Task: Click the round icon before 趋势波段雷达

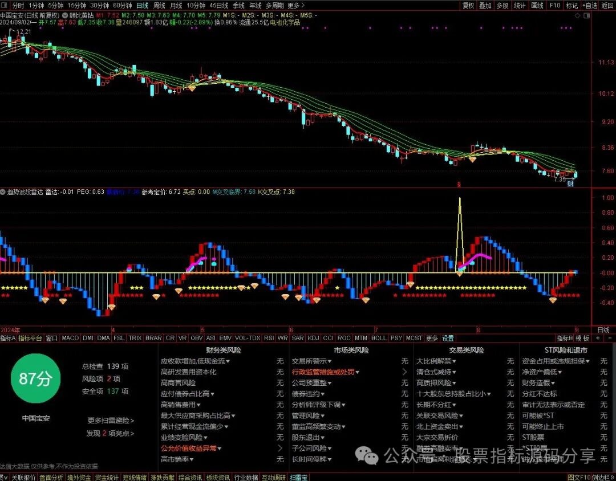Action: click(3, 192)
